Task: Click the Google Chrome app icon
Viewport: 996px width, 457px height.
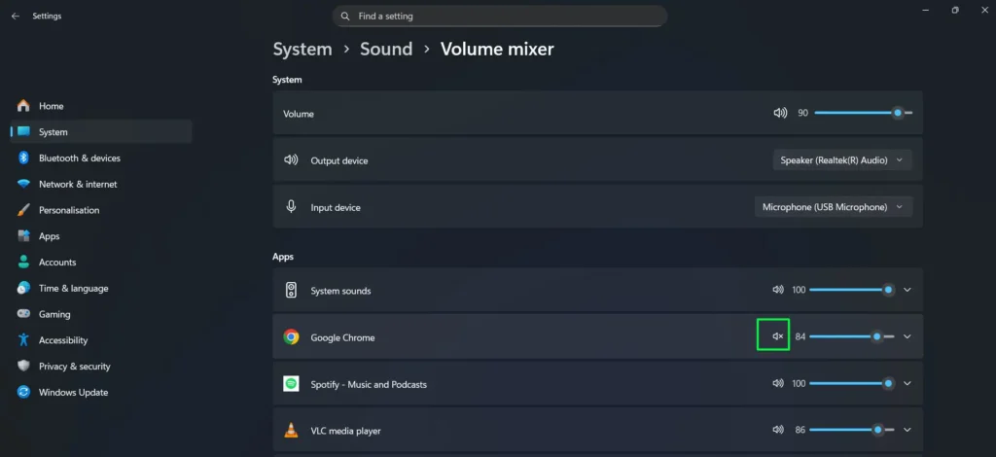Action: 291,337
